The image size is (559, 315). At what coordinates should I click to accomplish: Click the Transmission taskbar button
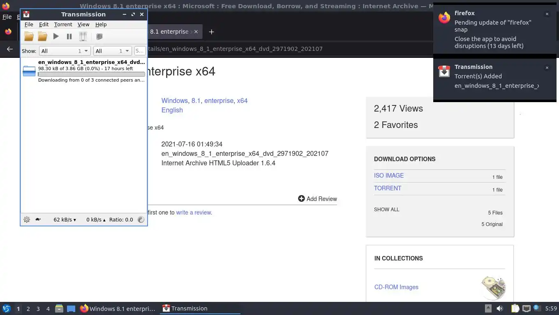coord(200,308)
